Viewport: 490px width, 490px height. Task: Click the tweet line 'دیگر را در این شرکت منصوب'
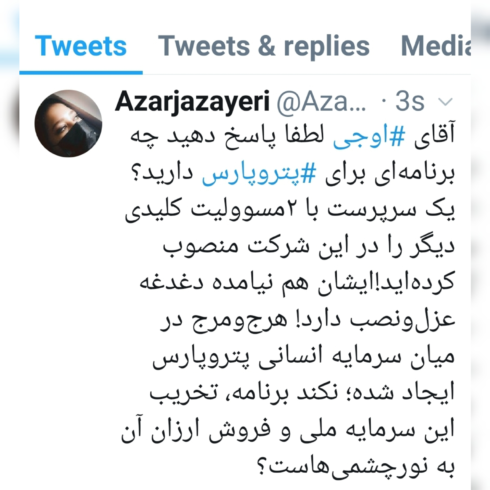[309, 247]
